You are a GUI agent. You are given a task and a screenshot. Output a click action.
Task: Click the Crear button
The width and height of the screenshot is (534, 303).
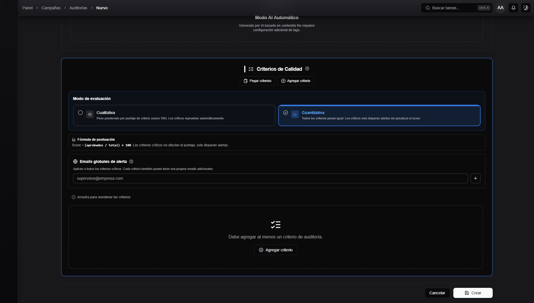pos(473,293)
